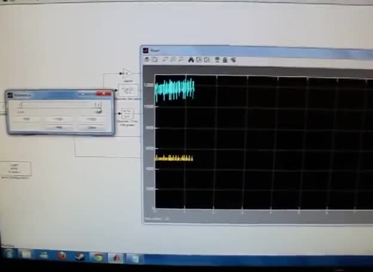Click the Scope window title bar icon

pos(146,50)
